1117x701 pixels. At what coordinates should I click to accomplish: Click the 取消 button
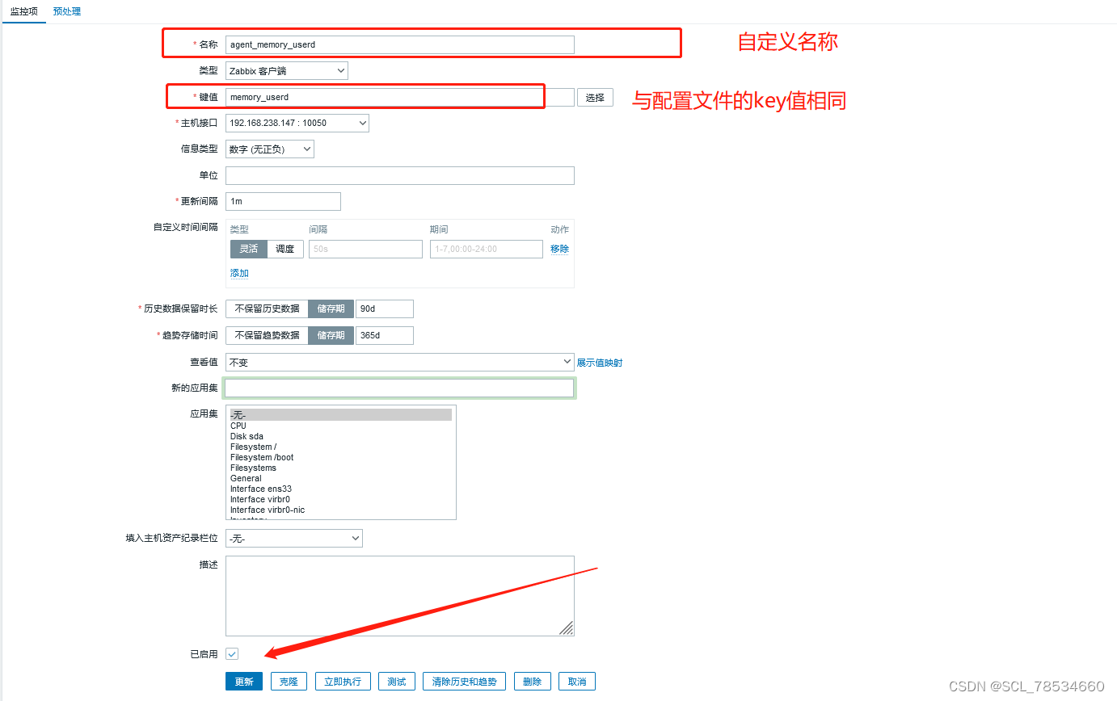pyautogui.click(x=577, y=682)
